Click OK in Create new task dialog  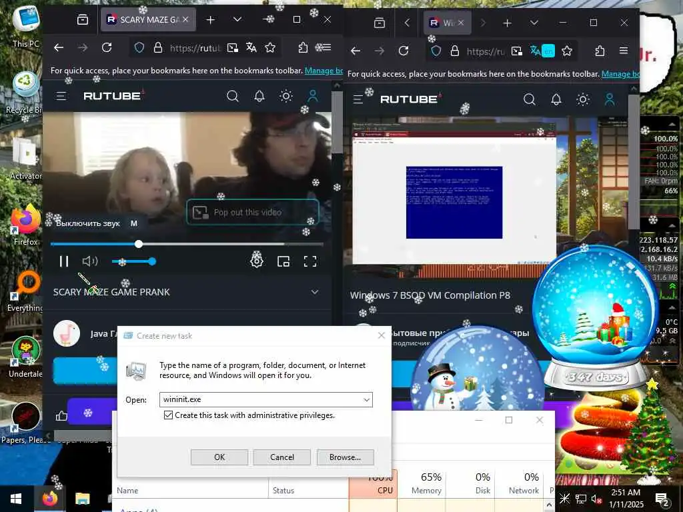click(219, 457)
